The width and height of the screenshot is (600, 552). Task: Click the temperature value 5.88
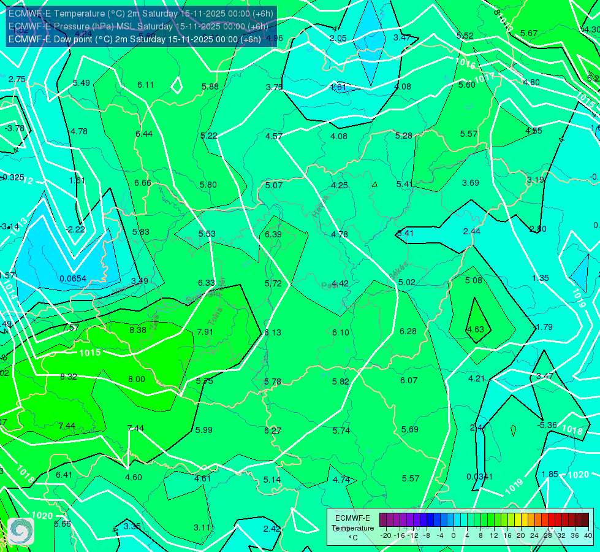210,86
